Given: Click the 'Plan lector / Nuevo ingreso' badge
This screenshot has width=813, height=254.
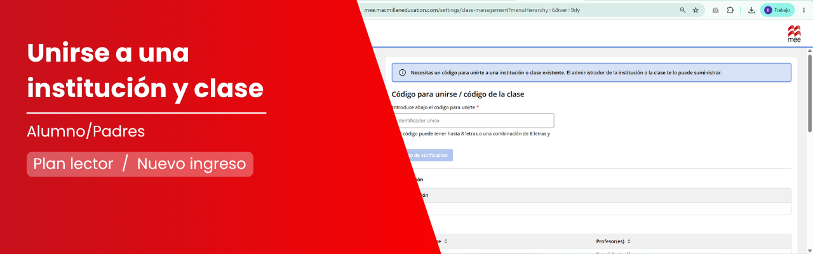Looking at the screenshot, I should click(x=140, y=164).
